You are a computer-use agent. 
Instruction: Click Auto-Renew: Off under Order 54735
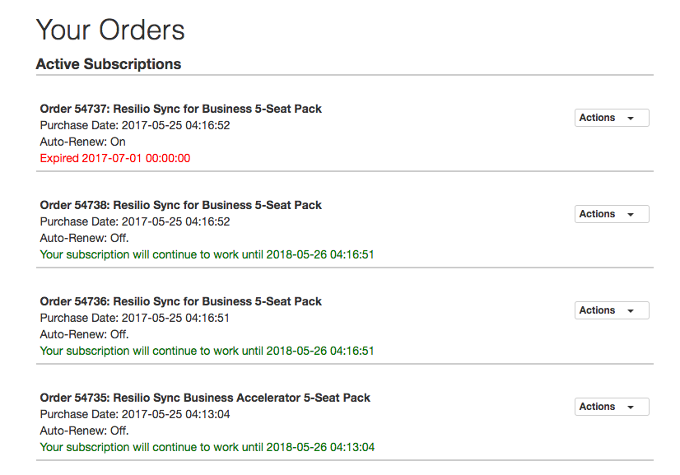pyautogui.click(x=84, y=431)
